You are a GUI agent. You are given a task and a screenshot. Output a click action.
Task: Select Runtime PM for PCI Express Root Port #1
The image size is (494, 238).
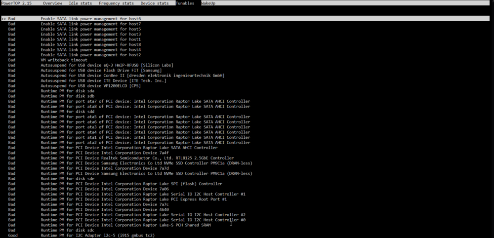click(x=118, y=199)
